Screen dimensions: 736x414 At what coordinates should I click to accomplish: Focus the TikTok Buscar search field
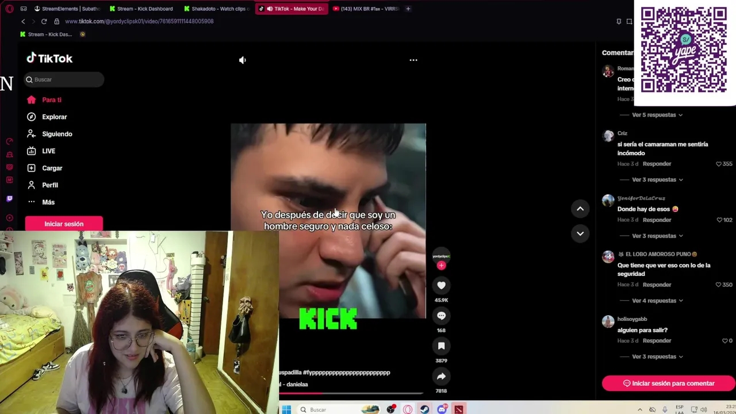pos(64,79)
